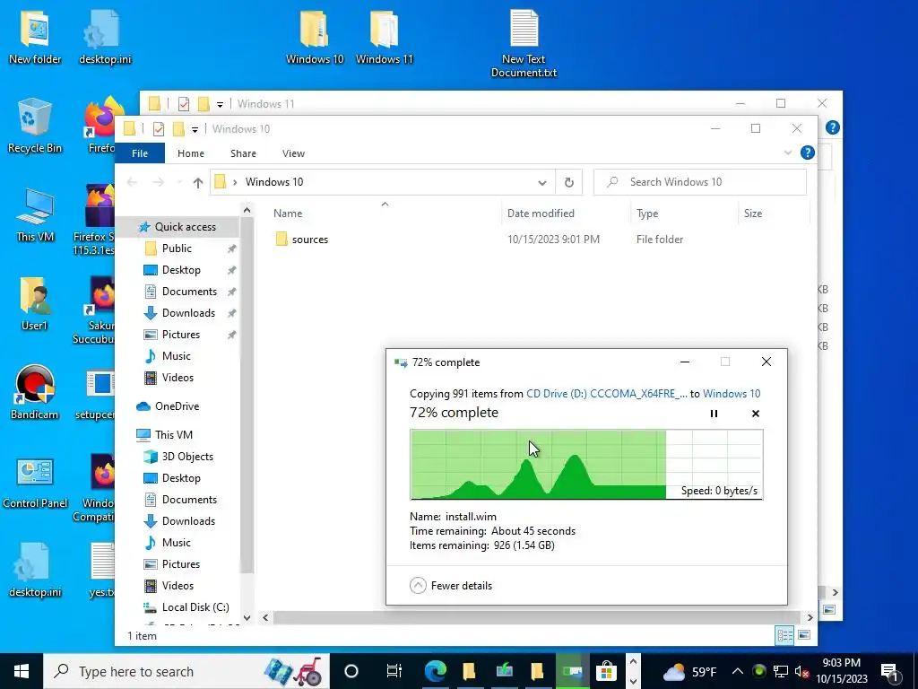Image resolution: width=918 pixels, height=689 pixels.
Task: Click Help icon in Windows 11 window
Action: tap(833, 127)
